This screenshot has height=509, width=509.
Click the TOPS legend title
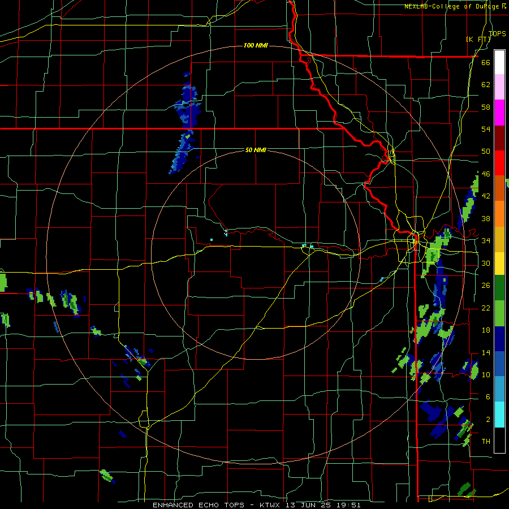(497, 33)
